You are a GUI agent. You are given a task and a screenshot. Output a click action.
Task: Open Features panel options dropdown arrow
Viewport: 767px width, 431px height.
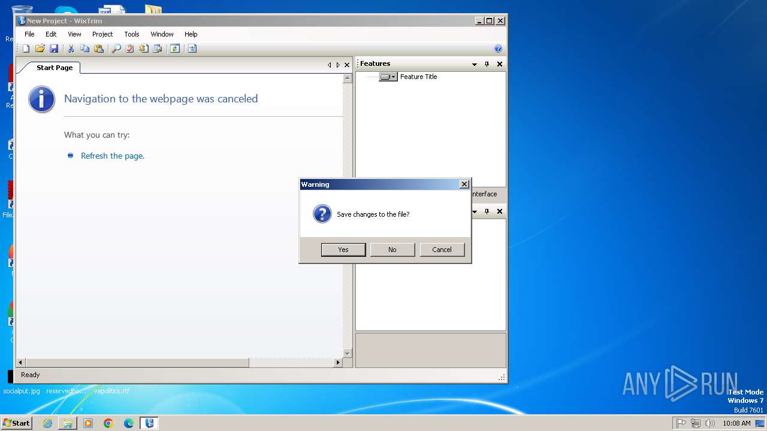coord(475,64)
